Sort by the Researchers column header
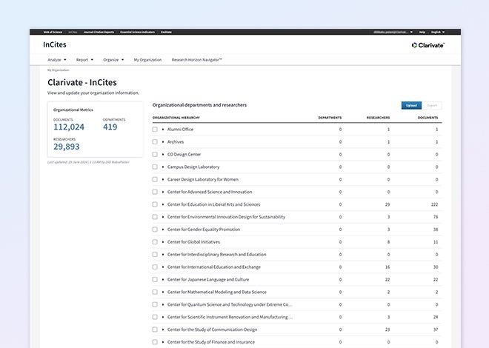This screenshot has width=489, height=348. (378, 118)
